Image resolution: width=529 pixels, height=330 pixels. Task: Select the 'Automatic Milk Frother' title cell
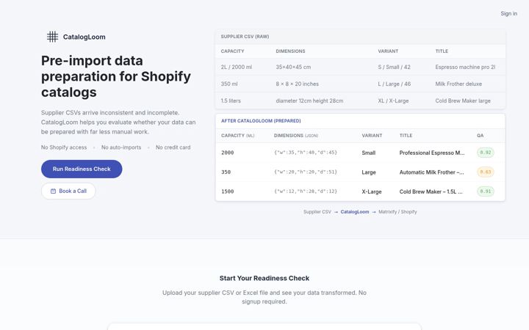(x=431, y=172)
